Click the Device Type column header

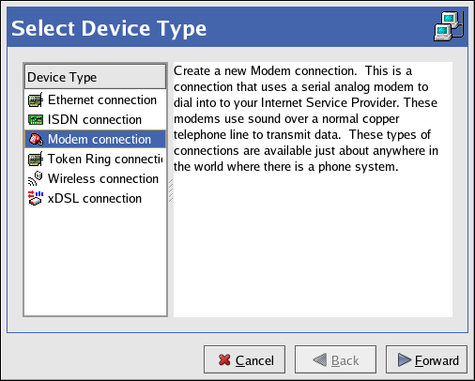pos(95,77)
